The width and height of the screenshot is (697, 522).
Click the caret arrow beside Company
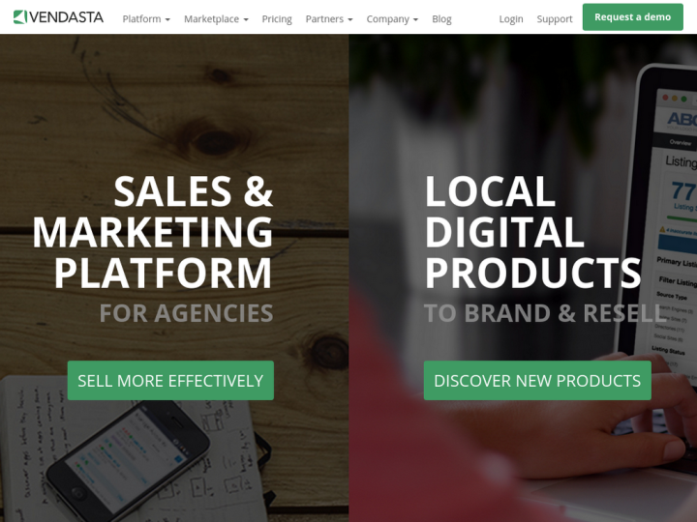pos(415,20)
